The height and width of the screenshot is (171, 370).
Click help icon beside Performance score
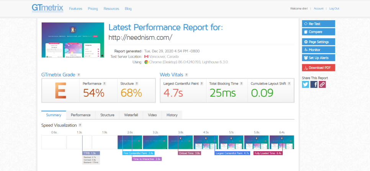pos(104,84)
